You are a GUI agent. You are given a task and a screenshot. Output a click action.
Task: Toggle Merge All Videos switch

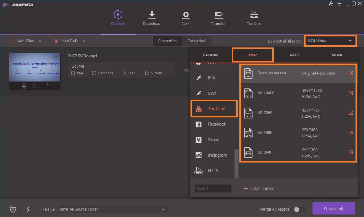pos(299,209)
